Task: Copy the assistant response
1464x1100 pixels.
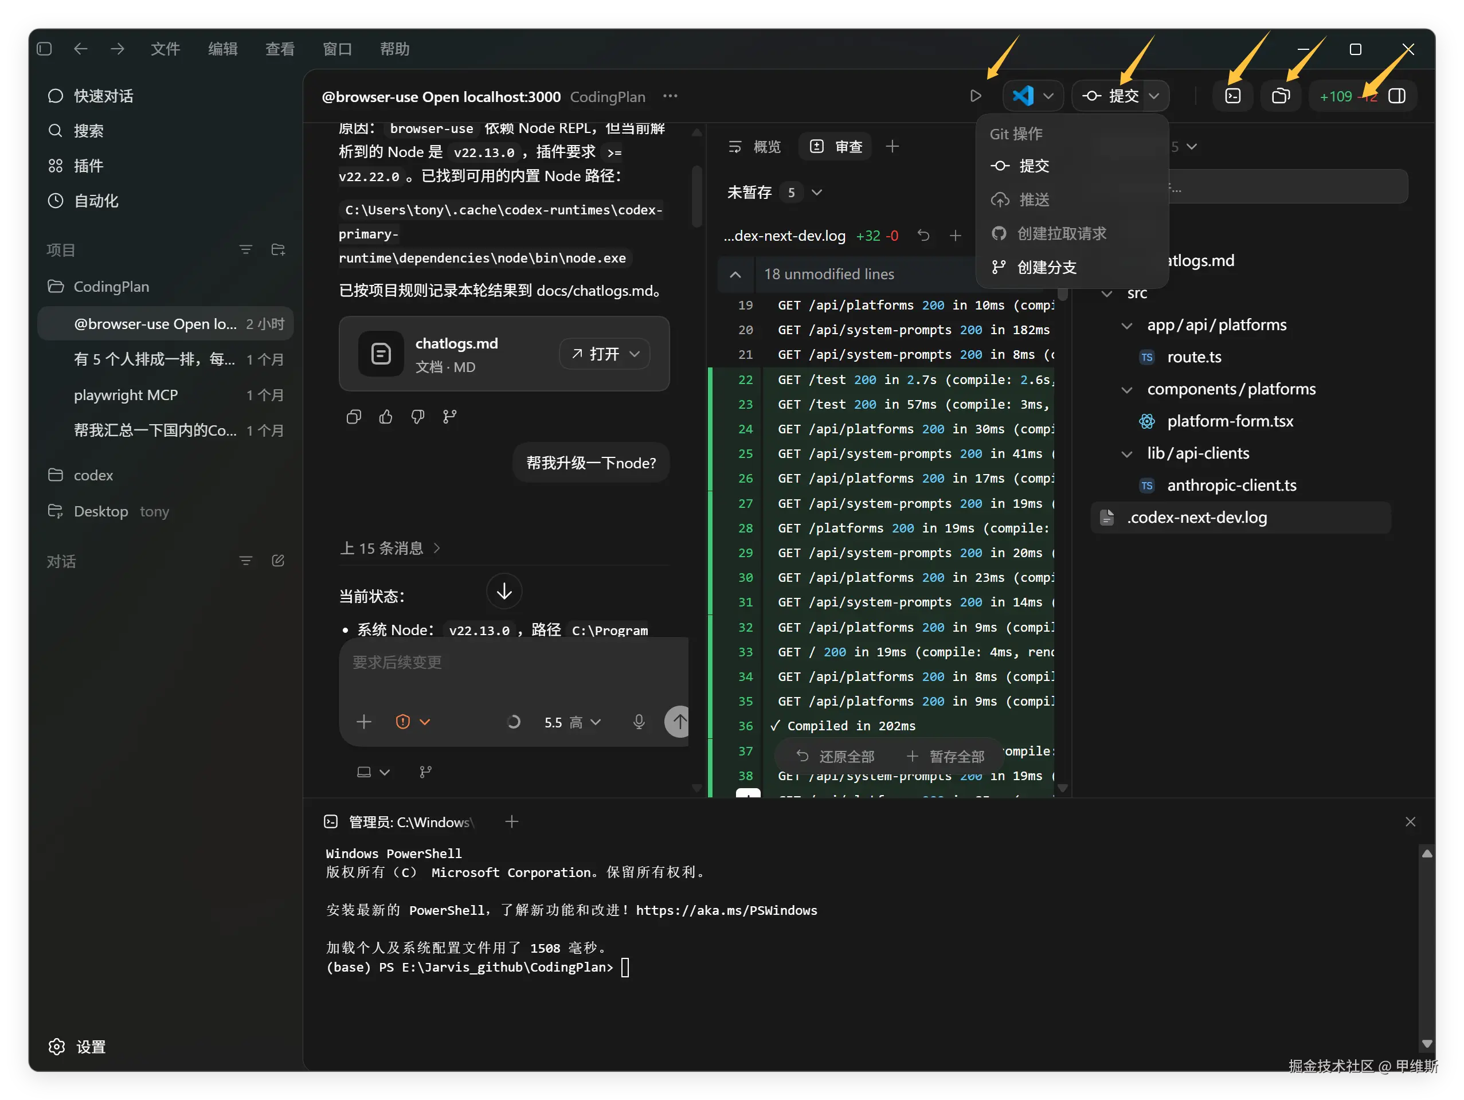Action: (354, 416)
